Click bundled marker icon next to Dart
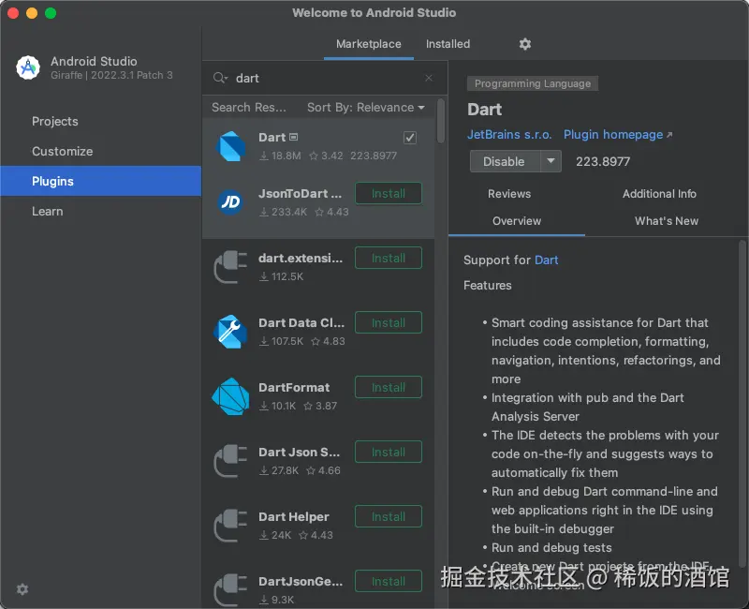The width and height of the screenshot is (749, 609). pyautogui.click(x=294, y=137)
